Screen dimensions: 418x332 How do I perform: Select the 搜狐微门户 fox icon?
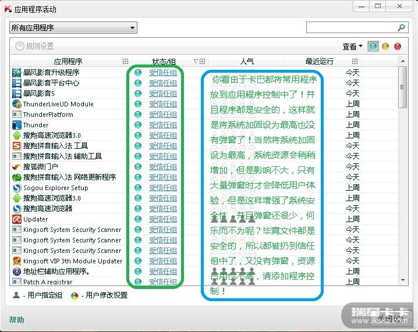[16, 167]
